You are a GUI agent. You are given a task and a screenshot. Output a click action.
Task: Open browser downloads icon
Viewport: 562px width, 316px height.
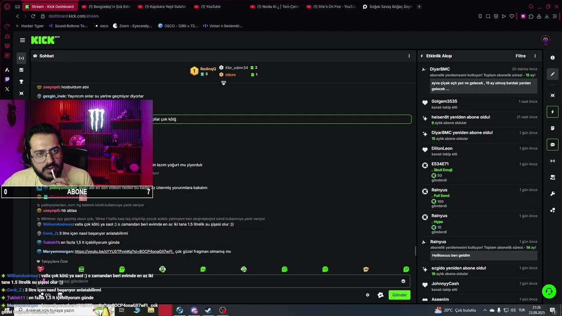click(547, 16)
